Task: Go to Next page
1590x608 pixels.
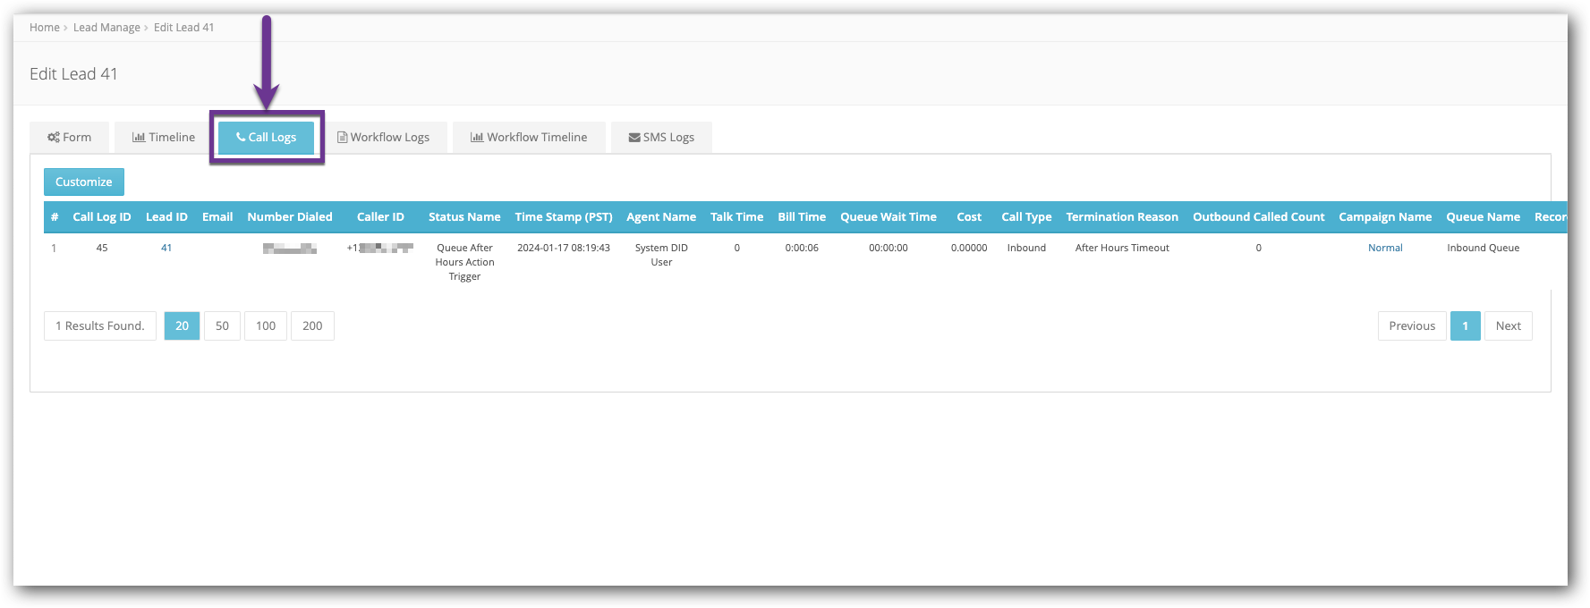Action: (x=1509, y=325)
